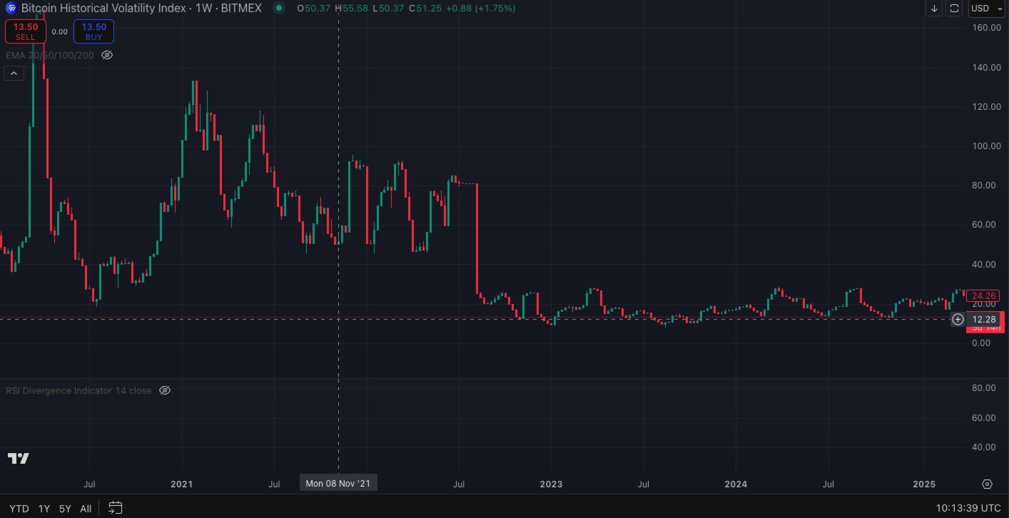Image resolution: width=1009 pixels, height=518 pixels.
Task: Open the USD currency dropdown
Action: [985, 9]
